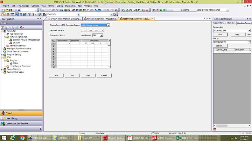This screenshot has height=141, width=252.
Task: Click the Clear button
Action: tap(56, 75)
